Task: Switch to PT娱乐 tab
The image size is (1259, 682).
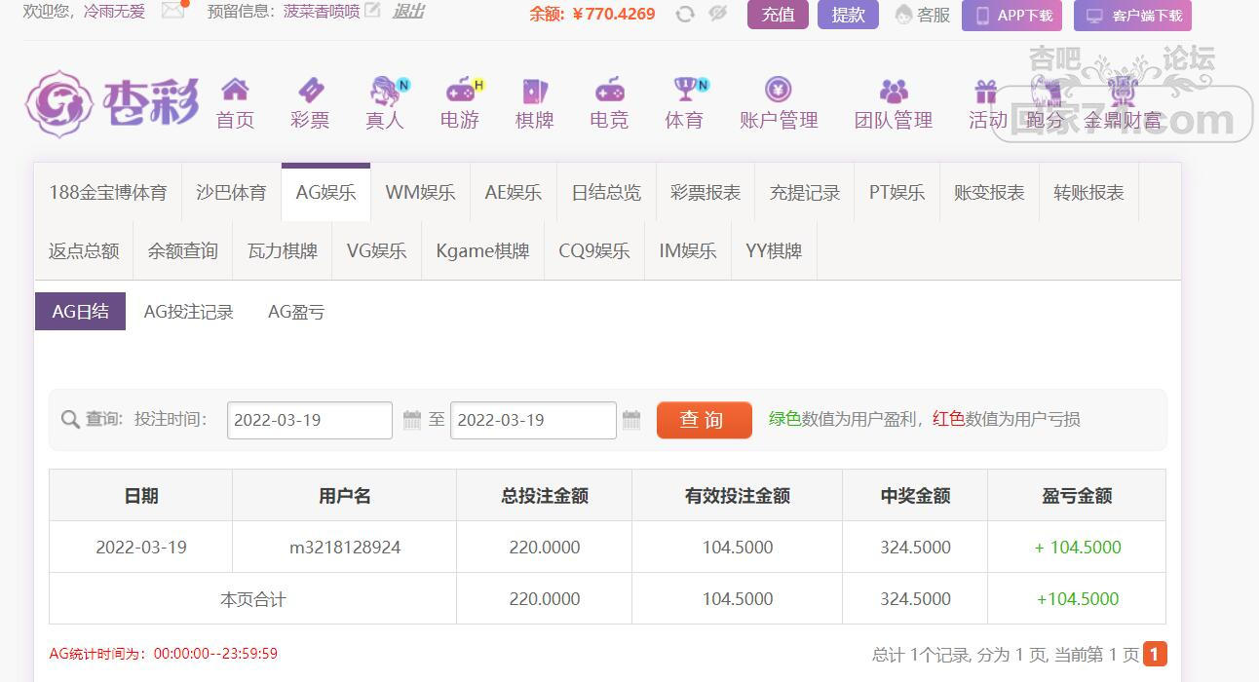Action: click(897, 193)
